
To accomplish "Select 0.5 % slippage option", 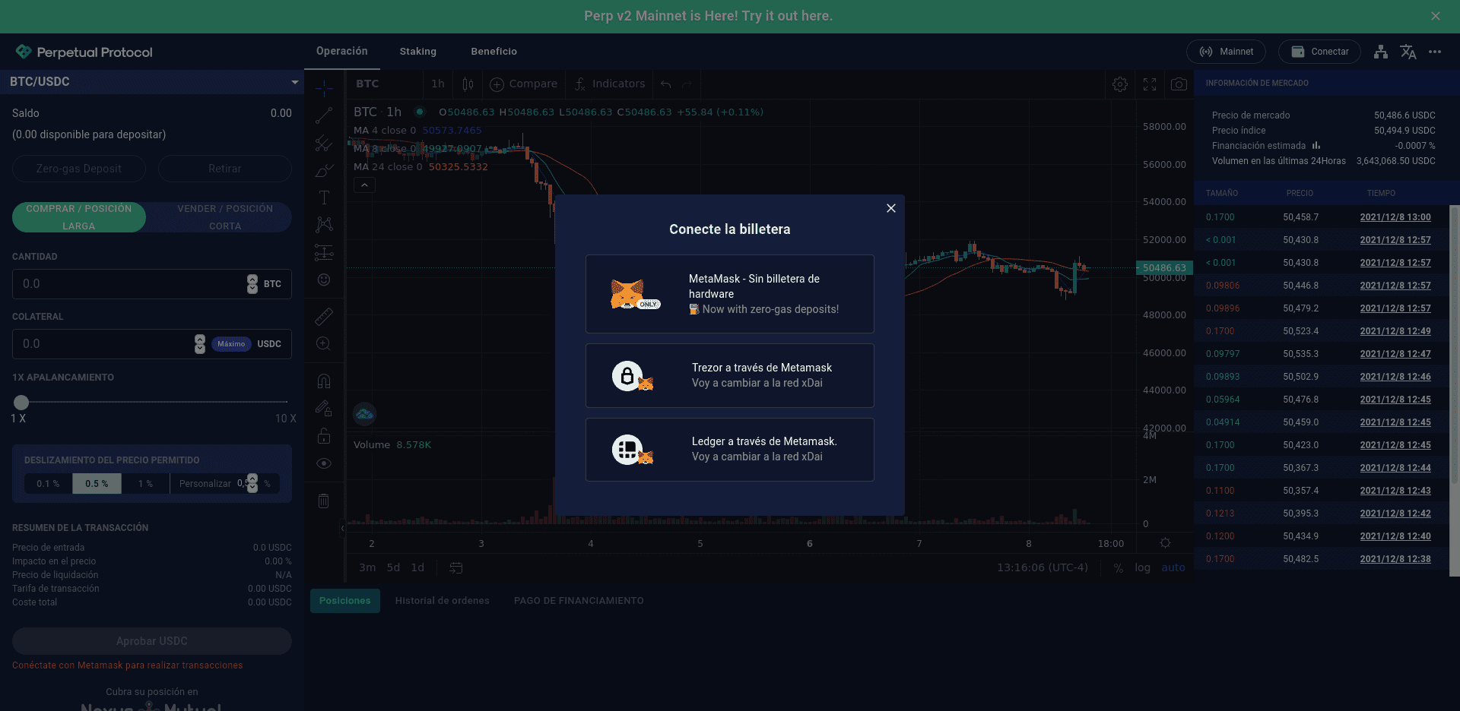I will 97,484.
